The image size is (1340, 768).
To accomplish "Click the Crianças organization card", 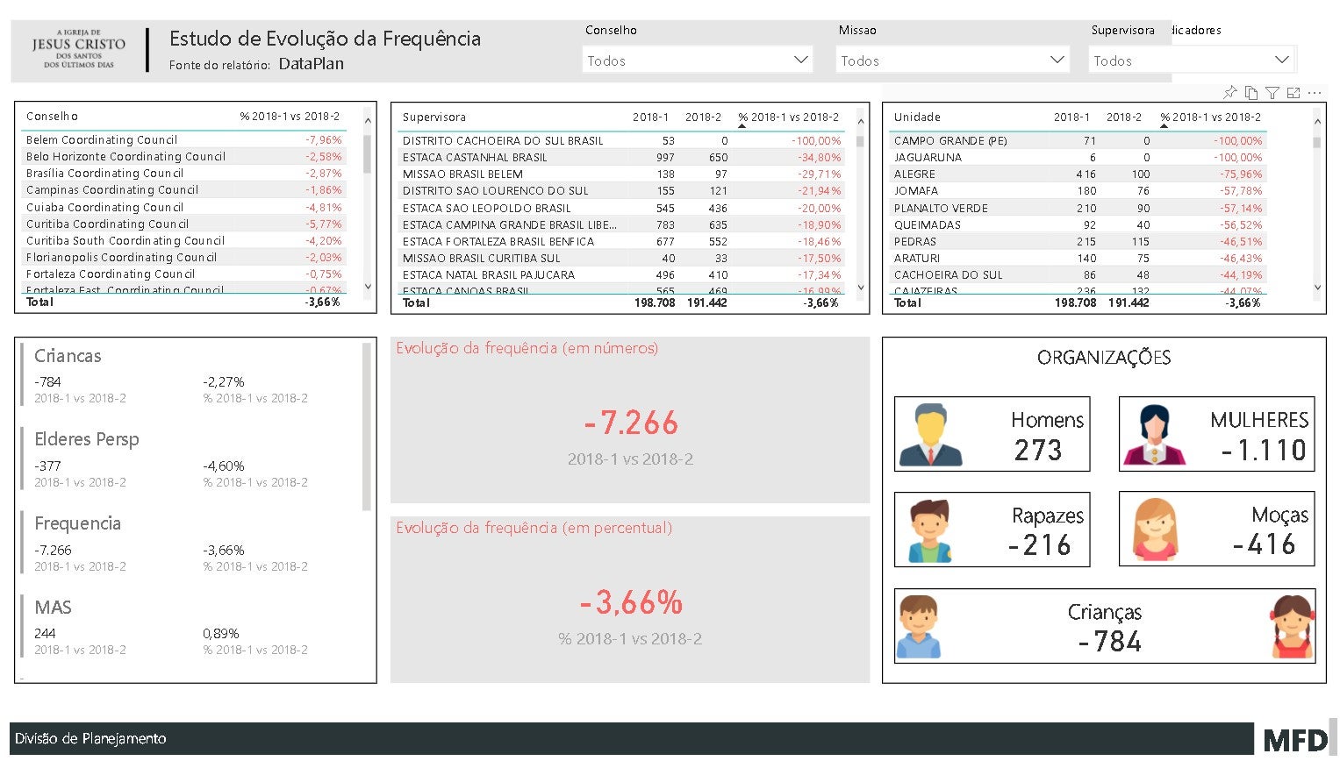I will click(1104, 626).
